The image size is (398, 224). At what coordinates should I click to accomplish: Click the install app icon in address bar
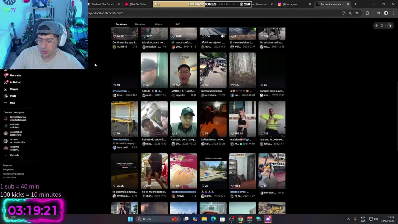(x=344, y=13)
